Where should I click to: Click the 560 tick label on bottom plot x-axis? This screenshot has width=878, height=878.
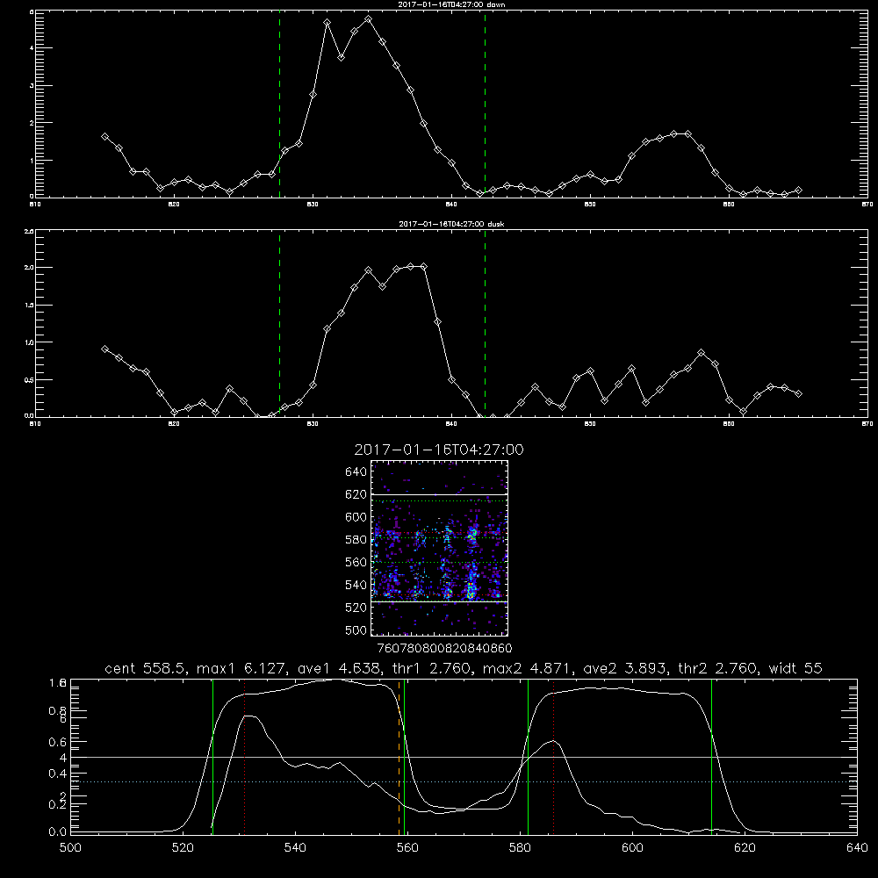point(407,848)
